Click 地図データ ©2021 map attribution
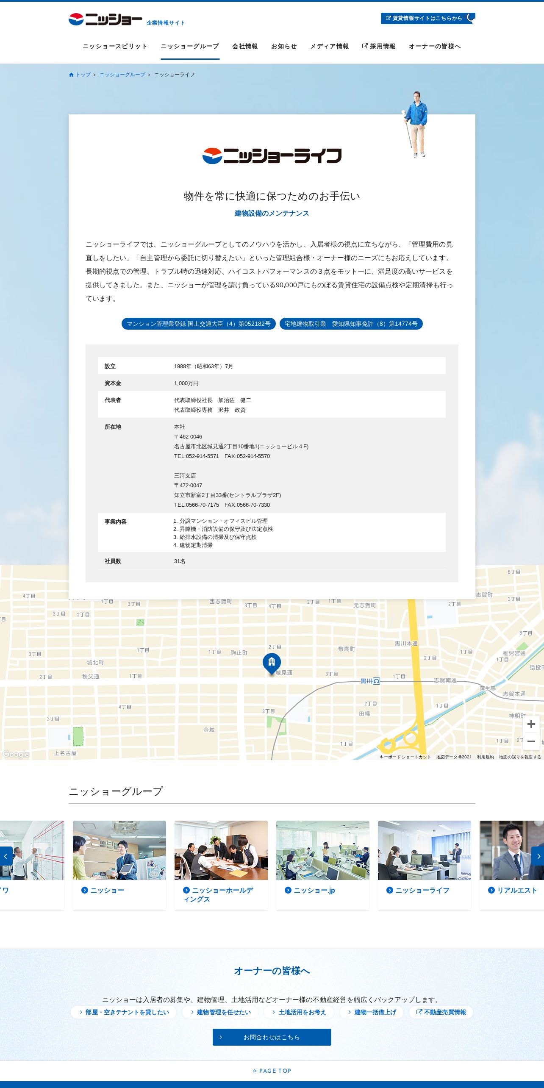Image resolution: width=544 pixels, height=1088 pixels. pos(454,757)
